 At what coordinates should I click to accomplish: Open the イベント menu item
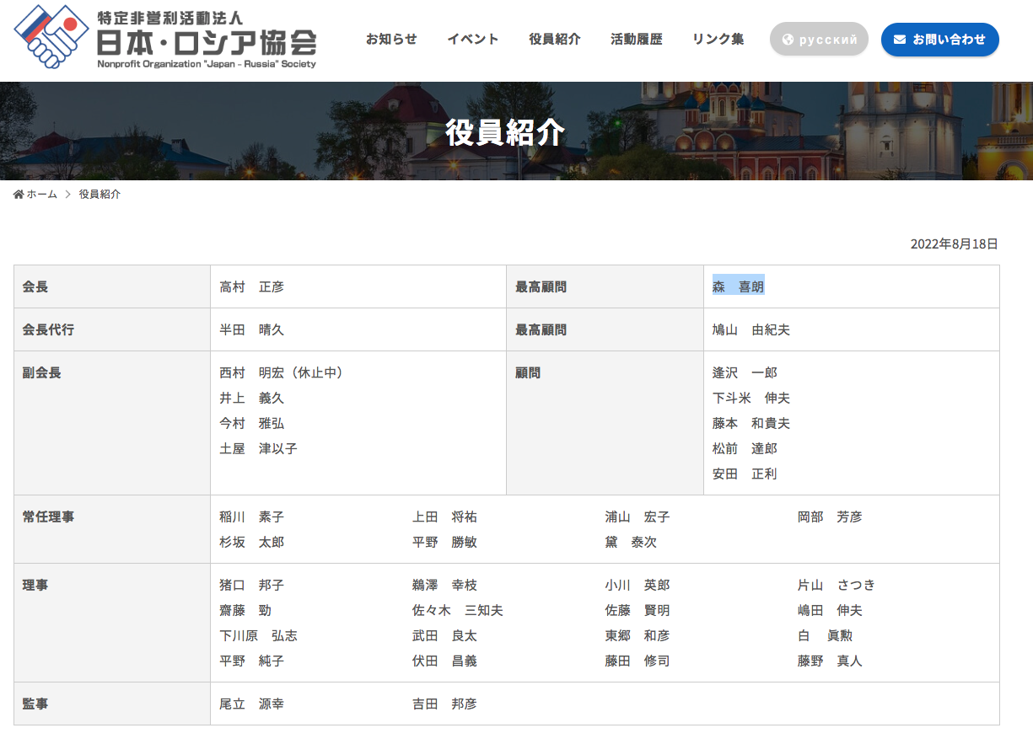[473, 39]
